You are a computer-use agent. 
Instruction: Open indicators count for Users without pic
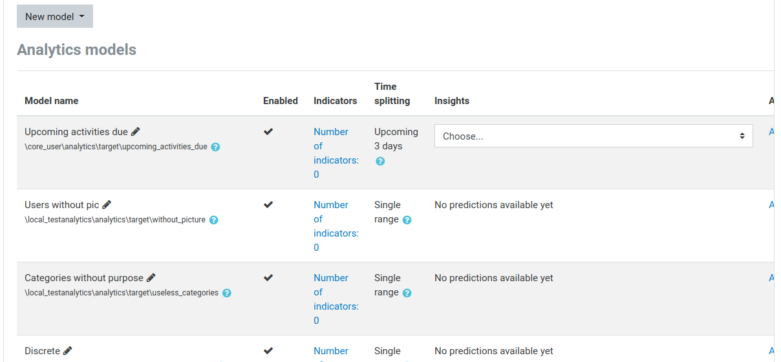pos(336,226)
